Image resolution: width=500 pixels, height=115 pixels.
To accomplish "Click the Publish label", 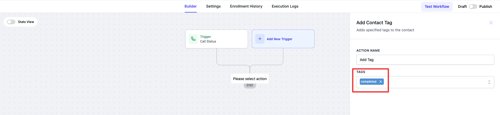I will [x=486, y=7].
